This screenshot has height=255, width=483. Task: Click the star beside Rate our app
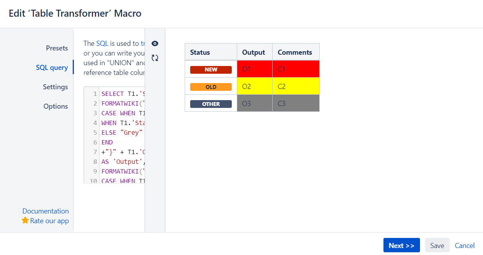click(24, 220)
